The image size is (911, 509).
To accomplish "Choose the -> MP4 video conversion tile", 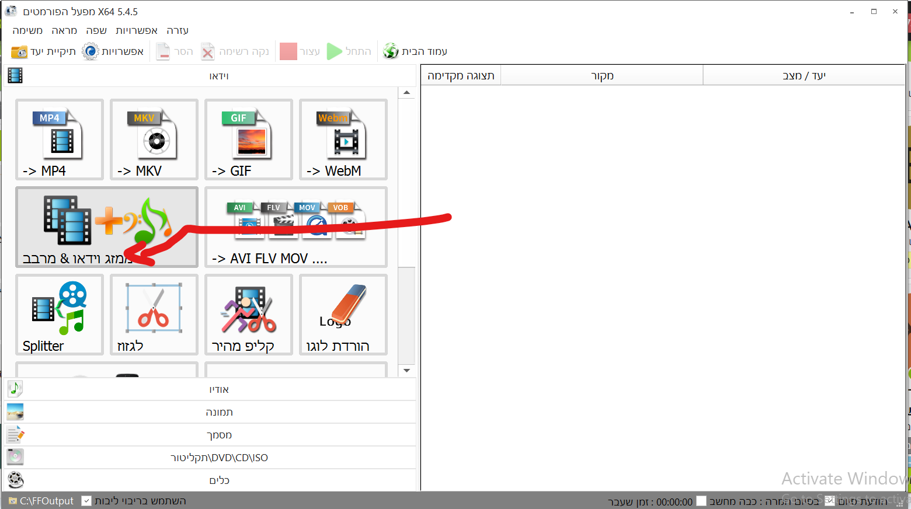I will pyautogui.click(x=60, y=140).
